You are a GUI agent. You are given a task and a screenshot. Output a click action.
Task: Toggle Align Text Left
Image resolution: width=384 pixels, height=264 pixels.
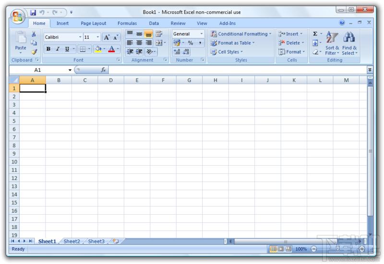pyautogui.click(x=130, y=43)
